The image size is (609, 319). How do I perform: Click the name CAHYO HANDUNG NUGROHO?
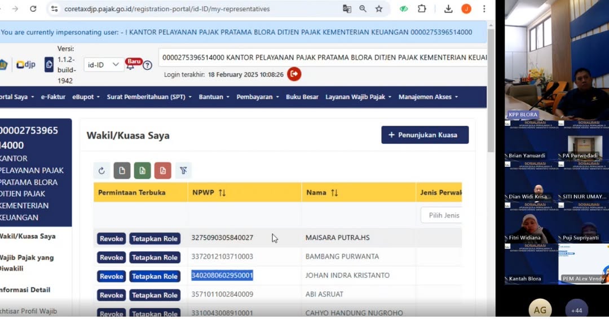point(354,313)
